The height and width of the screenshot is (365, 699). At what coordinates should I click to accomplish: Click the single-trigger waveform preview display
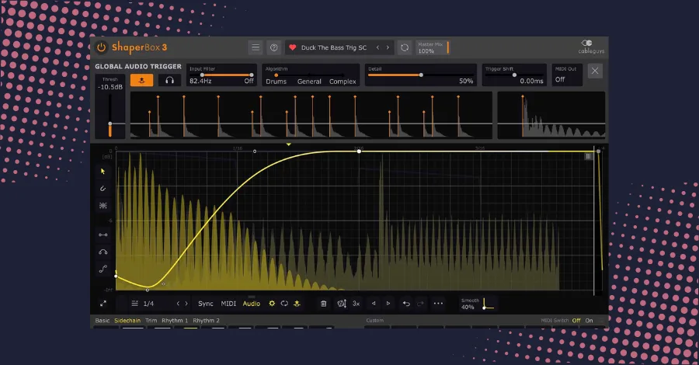(551, 115)
